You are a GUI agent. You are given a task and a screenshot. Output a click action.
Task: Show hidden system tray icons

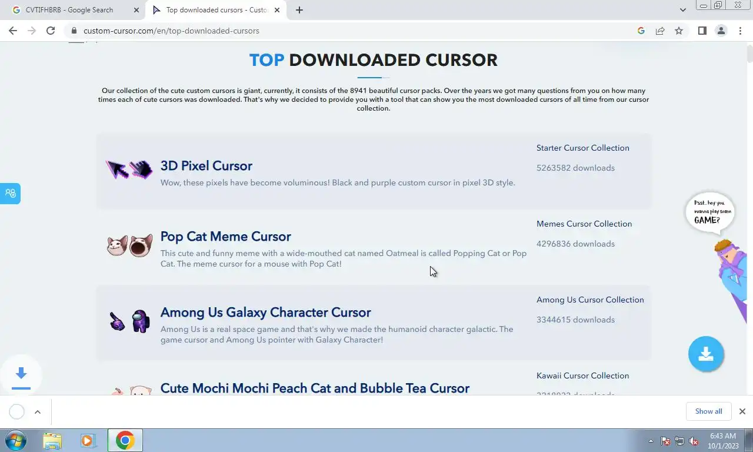point(651,441)
